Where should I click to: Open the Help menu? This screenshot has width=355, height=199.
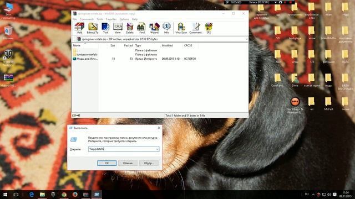tap(135, 19)
